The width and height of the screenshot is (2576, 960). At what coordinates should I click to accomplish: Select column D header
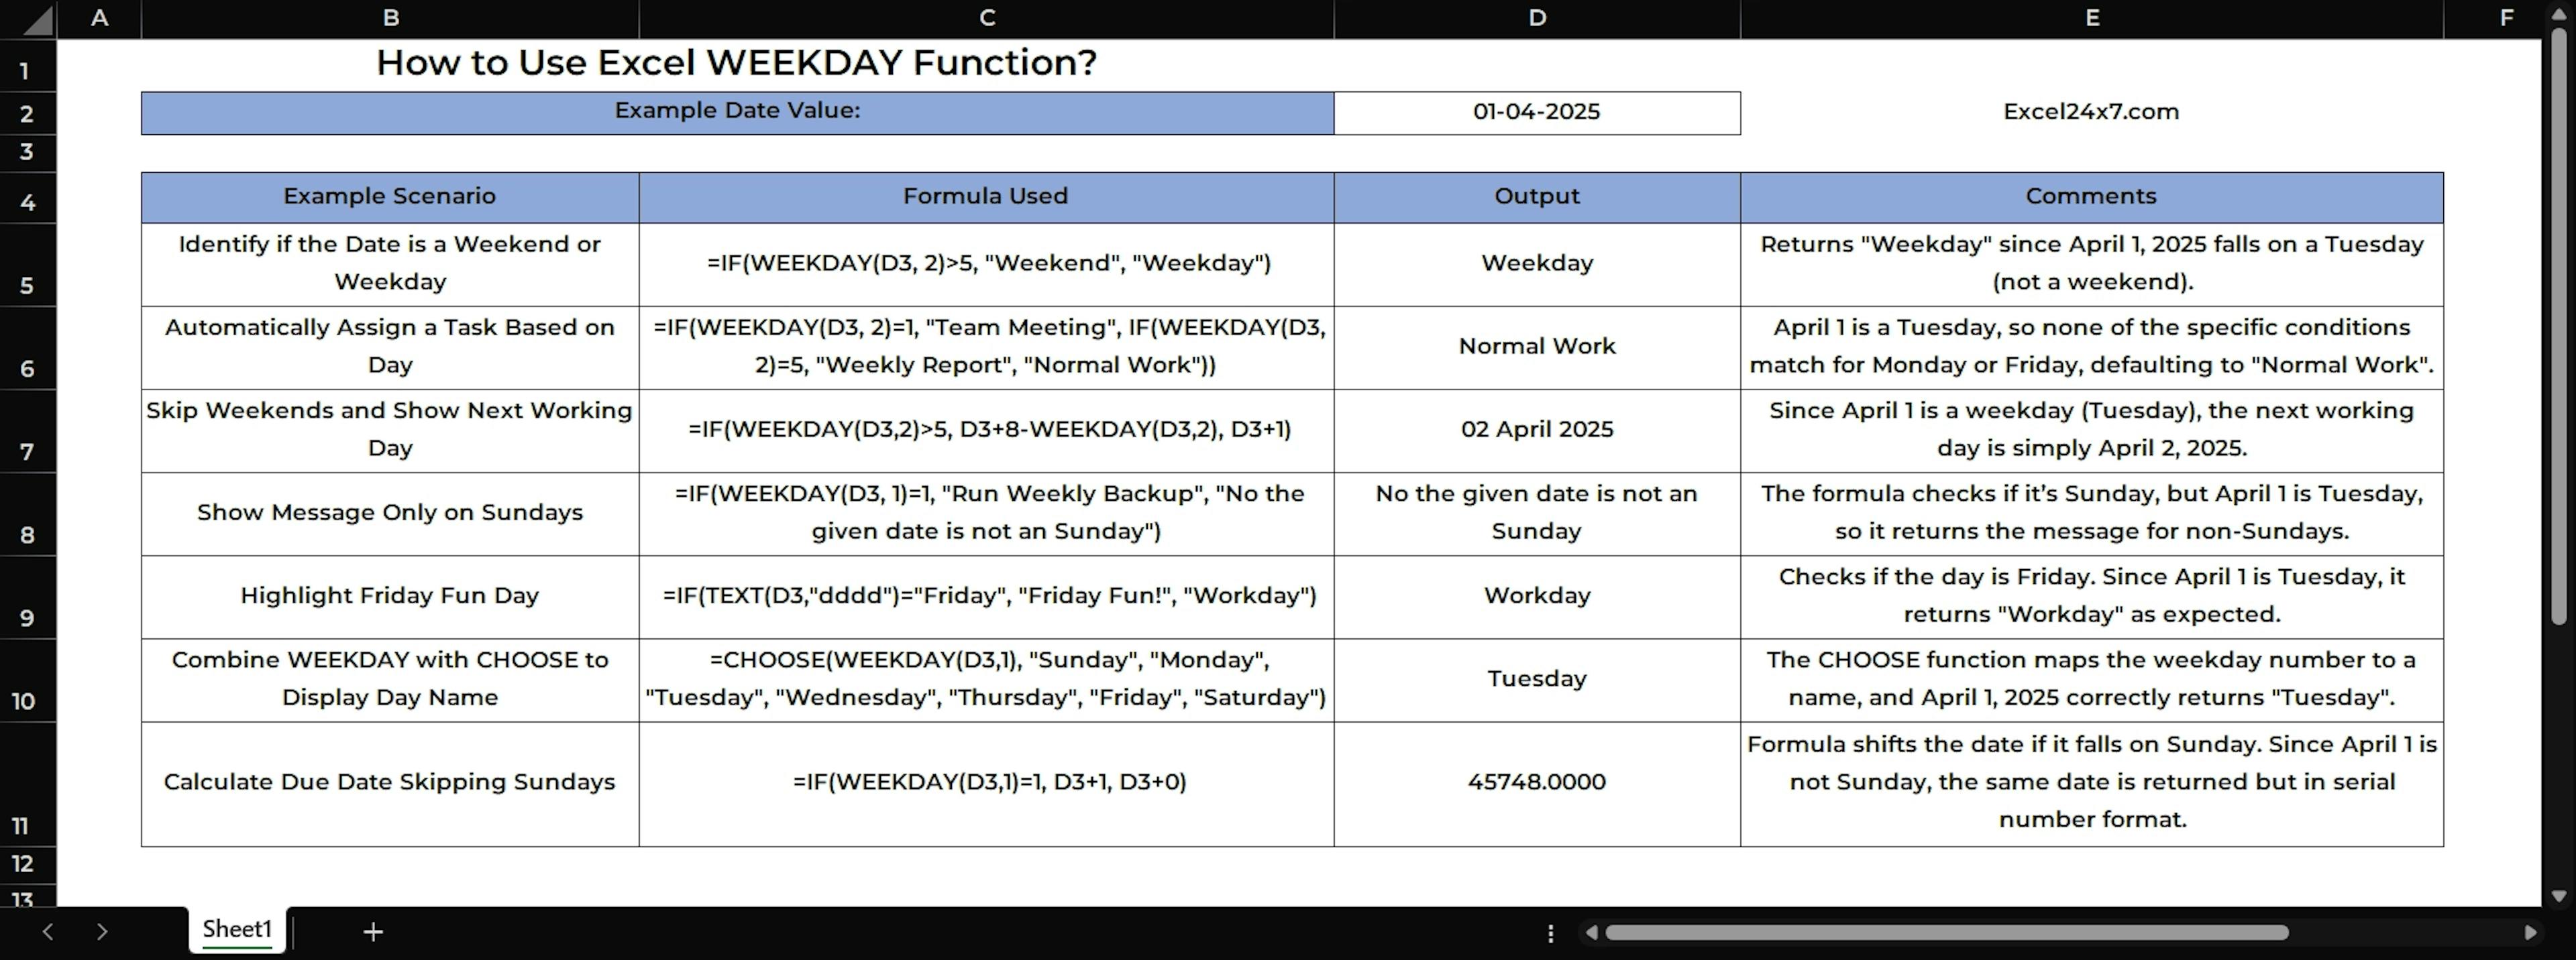(1537, 18)
